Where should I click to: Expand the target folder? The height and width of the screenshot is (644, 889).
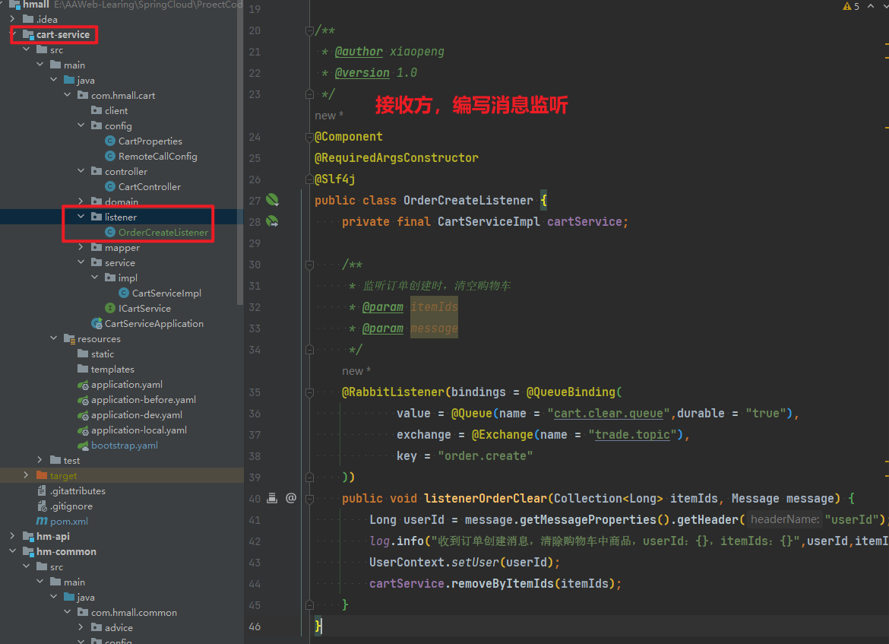[x=27, y=475]
